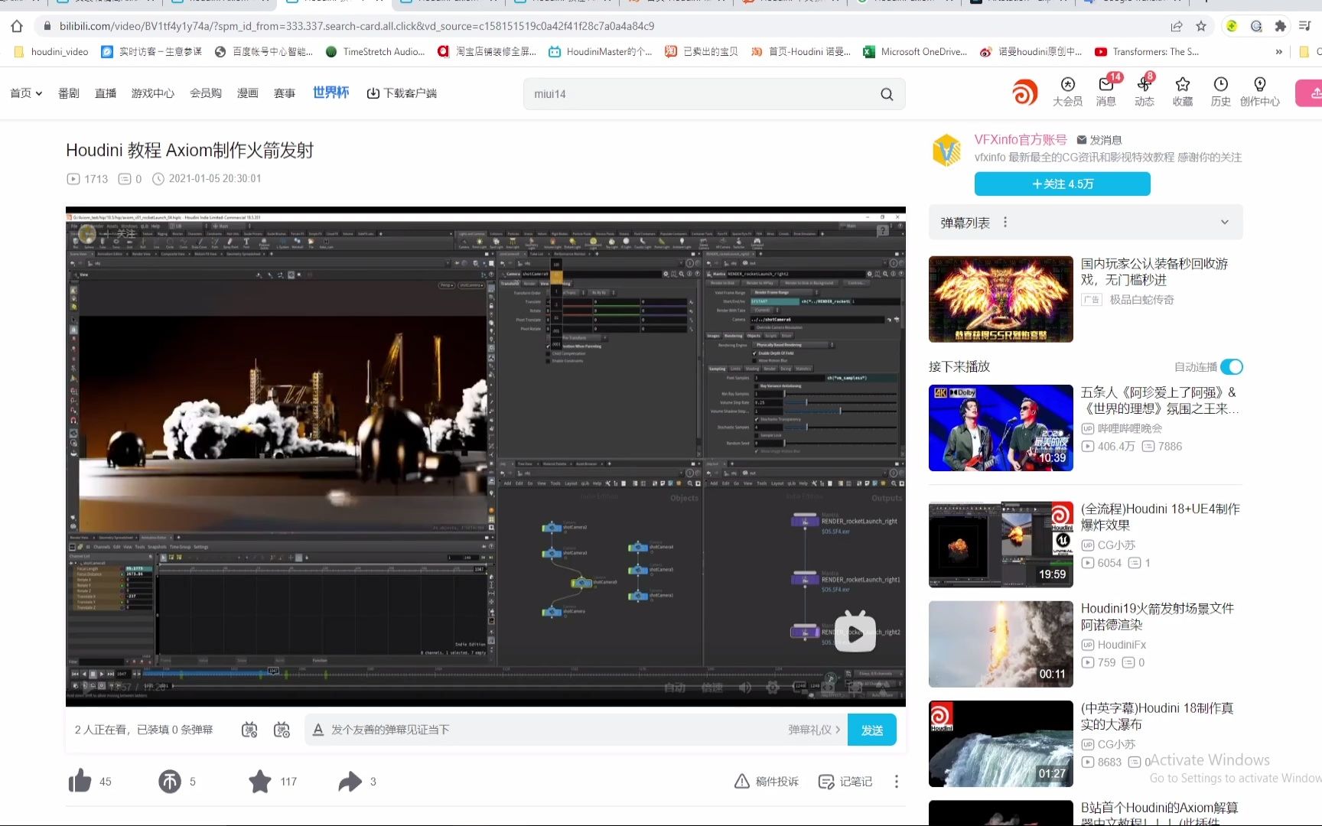This screenshot has width=1322, height=826.
Task: Click the +关注 4.5万 follow button
Action: tap(1062, 184)
